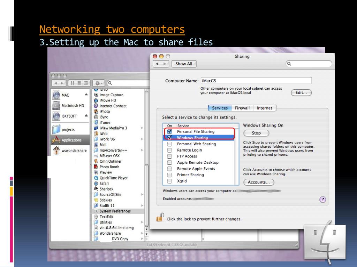
Task: Click the Edit computer name button
Action: click(x=301, y=92)
